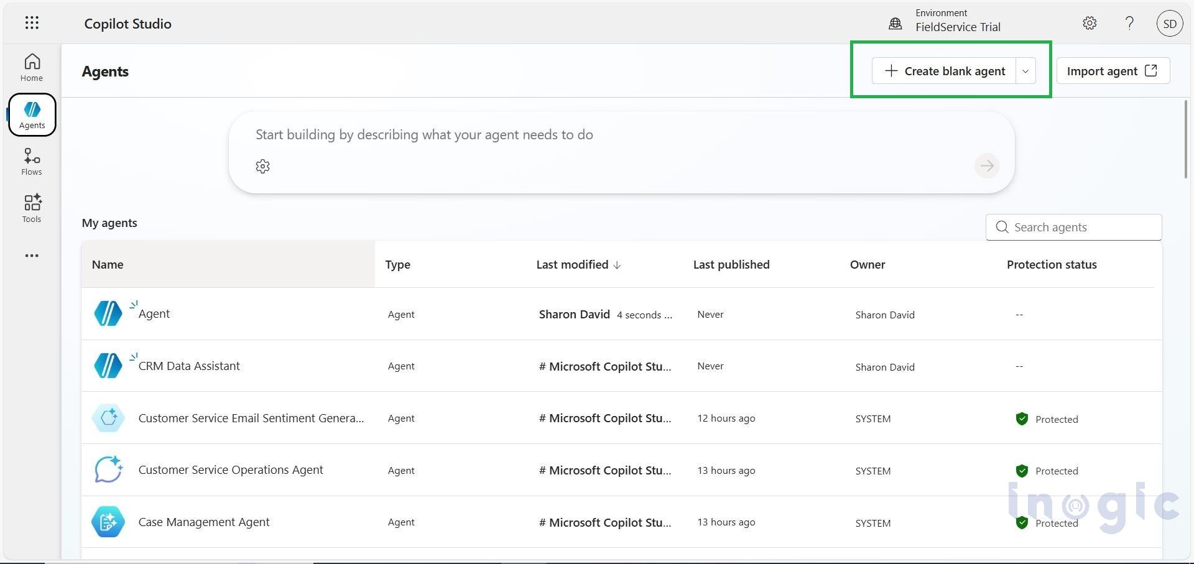Click the send arrow in the prompt box
1194x564 pixels.
tap(986, 165)
